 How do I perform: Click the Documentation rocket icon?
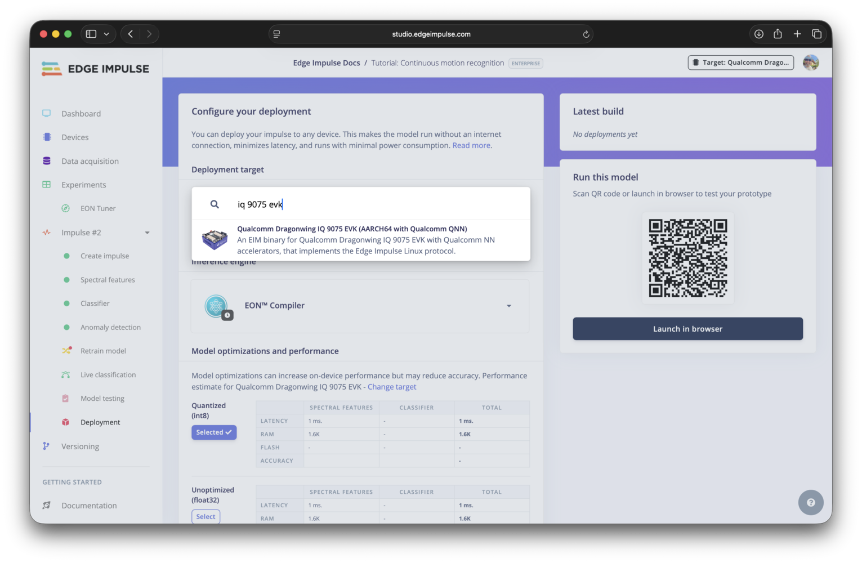coord(47,505)
